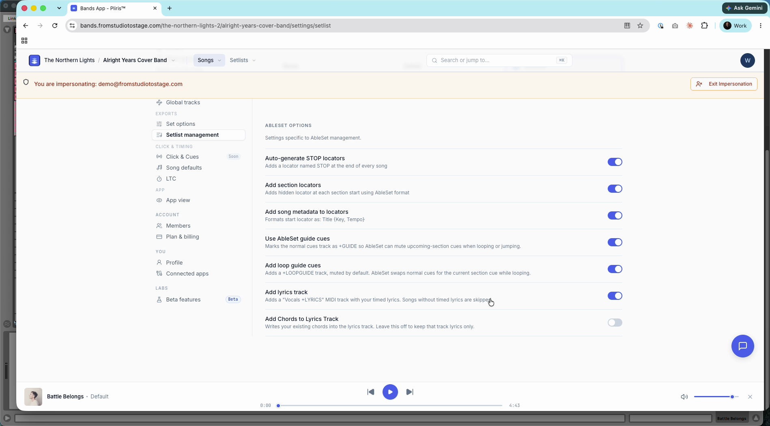Mute audio with the speaker icon

[x=684, y=397]
